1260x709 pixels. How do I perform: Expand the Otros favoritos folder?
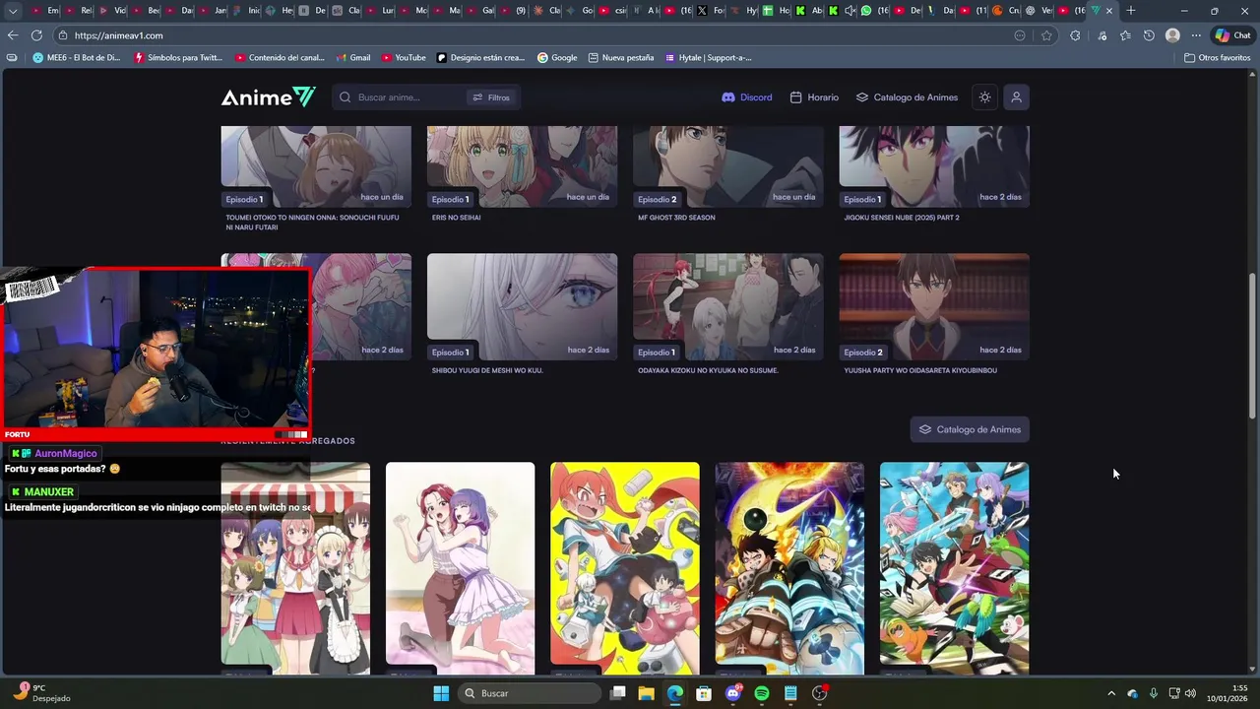point(1217,58)
